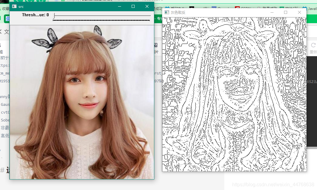Click the 灰色取反 window title icon
Screen dimensions: 317x190
pos(167,12)
